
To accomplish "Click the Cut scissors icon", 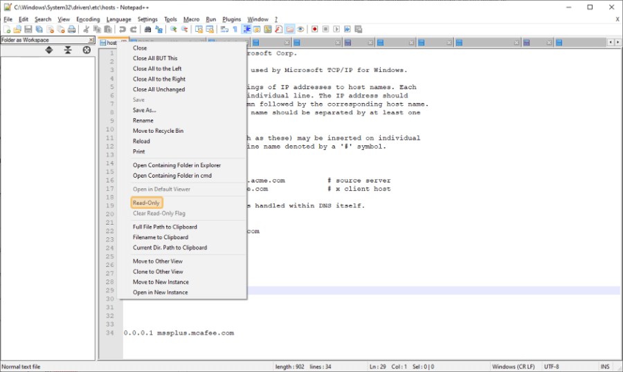I will click(x=86, y=29).
